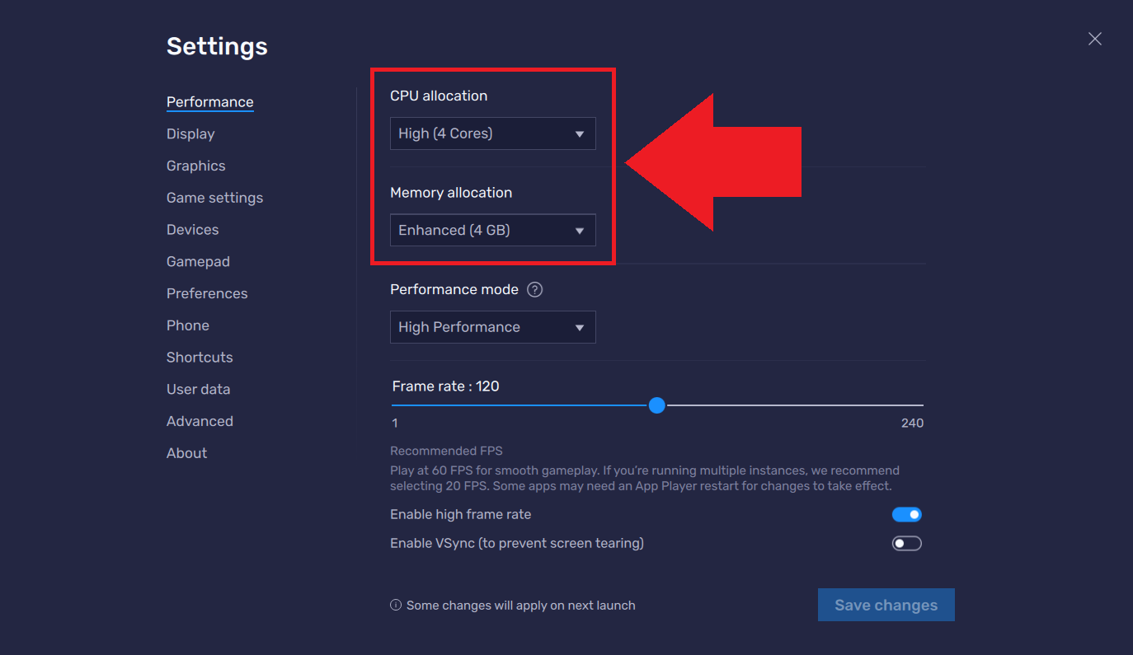Select Devices in the settings sidebar
This screenshot has height=655, width=1133.
coord(192,230)
